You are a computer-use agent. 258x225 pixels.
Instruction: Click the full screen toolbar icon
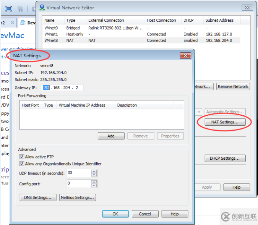coord(8,9)
